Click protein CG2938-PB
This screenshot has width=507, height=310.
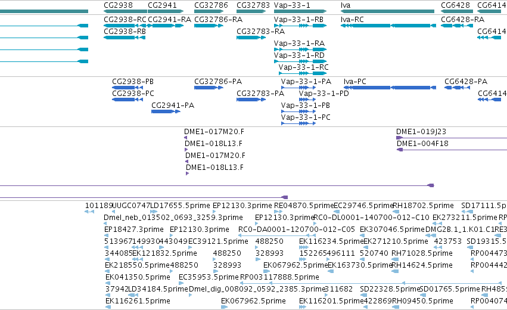133,82
